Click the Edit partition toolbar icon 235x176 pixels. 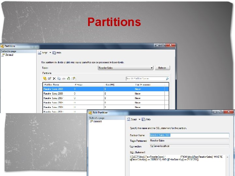50,79
